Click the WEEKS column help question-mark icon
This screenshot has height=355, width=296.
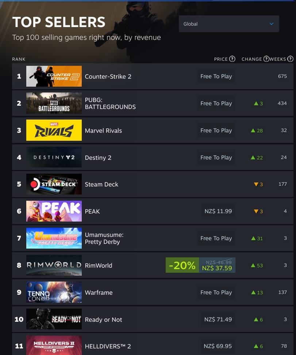(290, 59)
